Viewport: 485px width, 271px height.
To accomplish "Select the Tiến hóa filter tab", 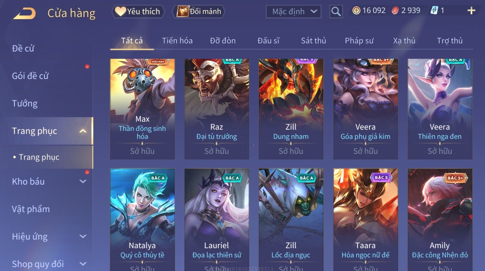I will click(177, 41).
